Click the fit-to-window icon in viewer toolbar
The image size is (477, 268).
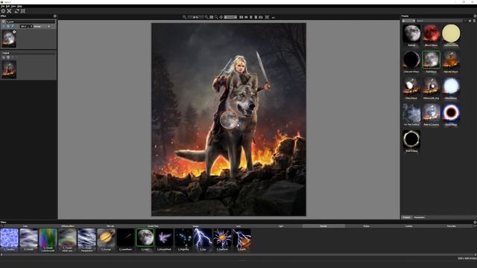(212, 17)
